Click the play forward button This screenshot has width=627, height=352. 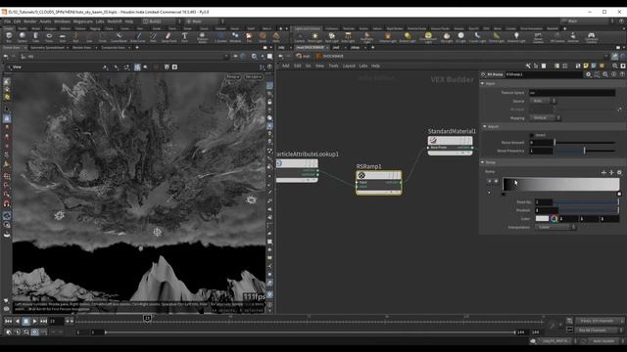(35, 322)
